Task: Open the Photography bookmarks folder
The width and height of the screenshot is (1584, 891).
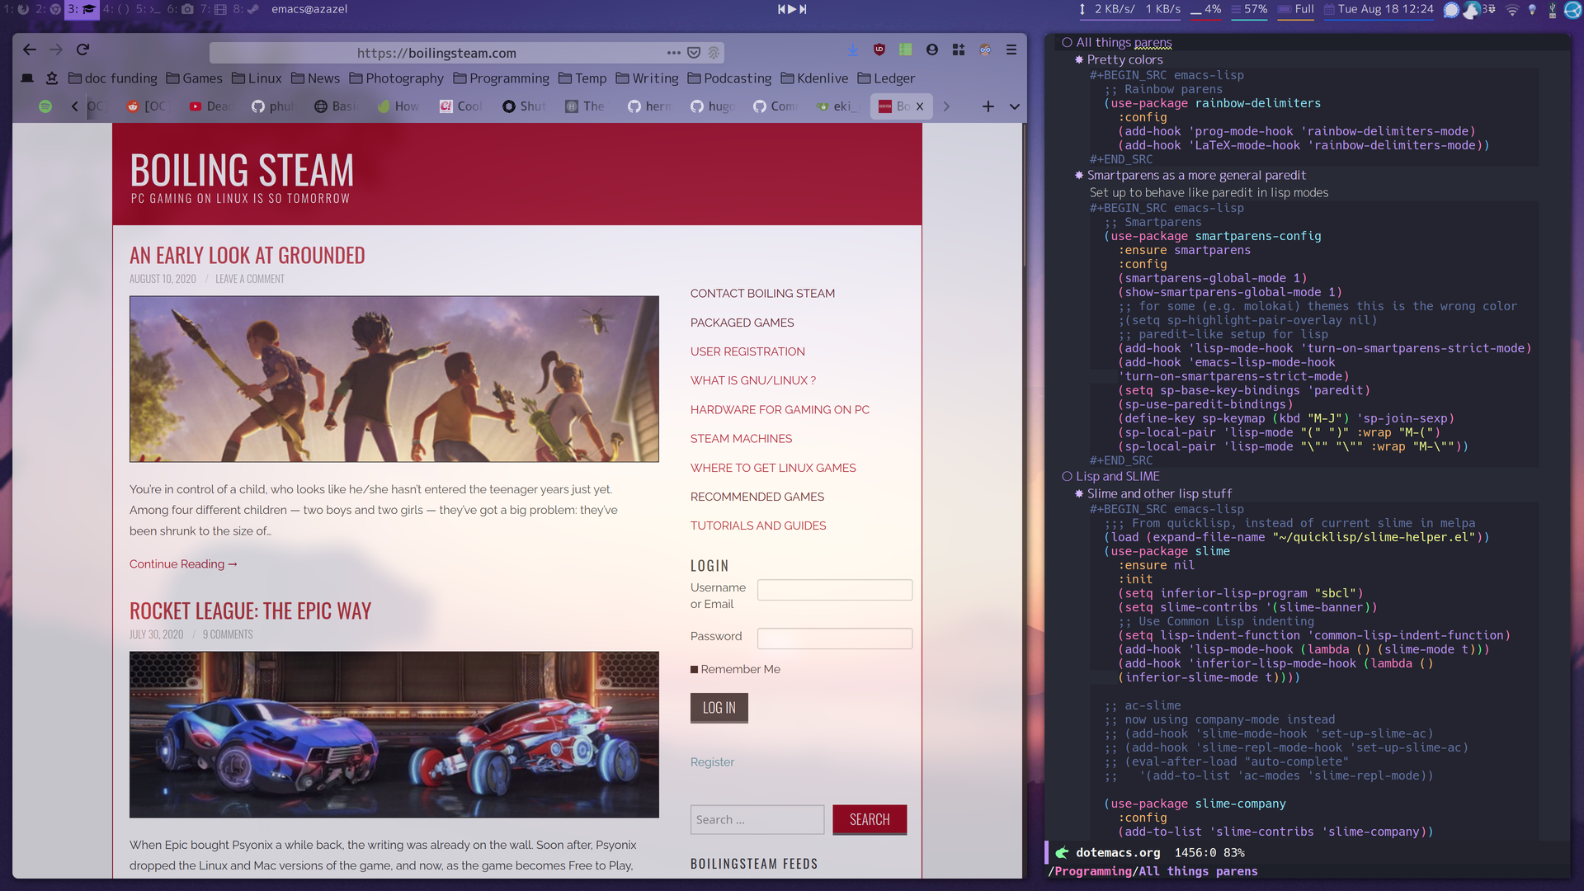Action: (396, 78)
